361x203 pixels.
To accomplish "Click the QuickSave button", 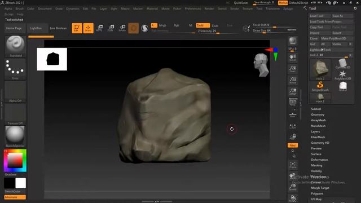I will point(241,3).
